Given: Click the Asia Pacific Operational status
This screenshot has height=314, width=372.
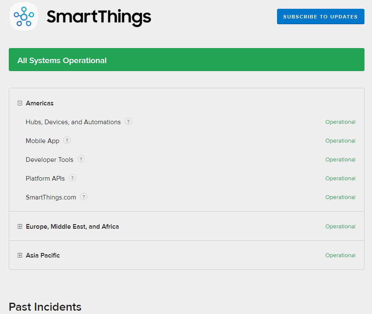Looking at the screenshot, I should click(x=340, y=255).
